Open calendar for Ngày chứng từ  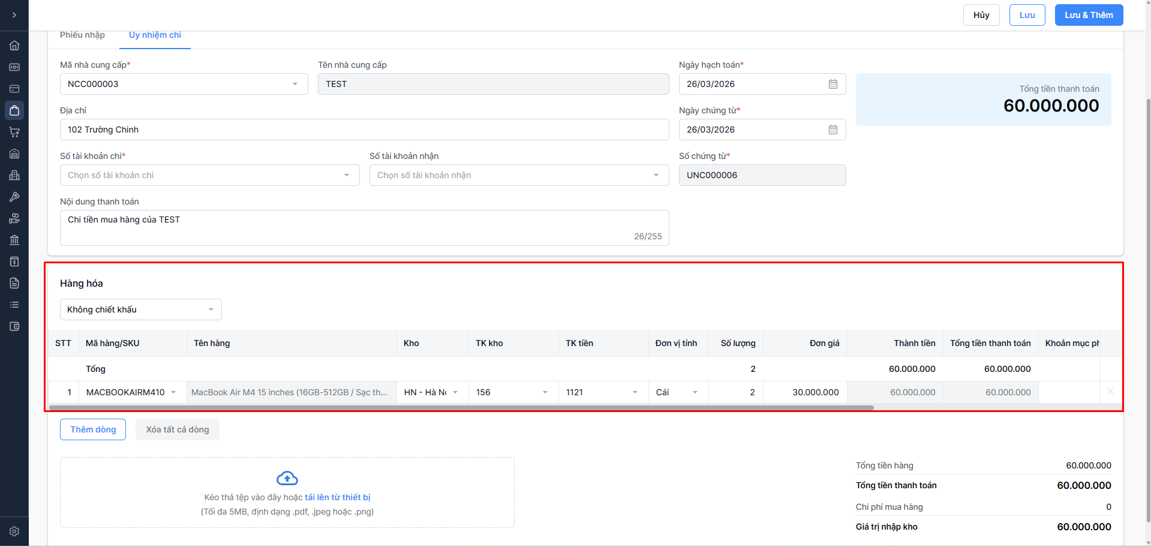[x=833, y=130]
